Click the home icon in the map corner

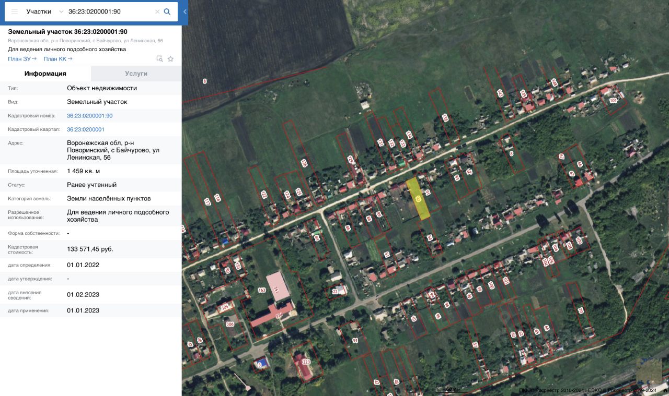tap(665, 391)
